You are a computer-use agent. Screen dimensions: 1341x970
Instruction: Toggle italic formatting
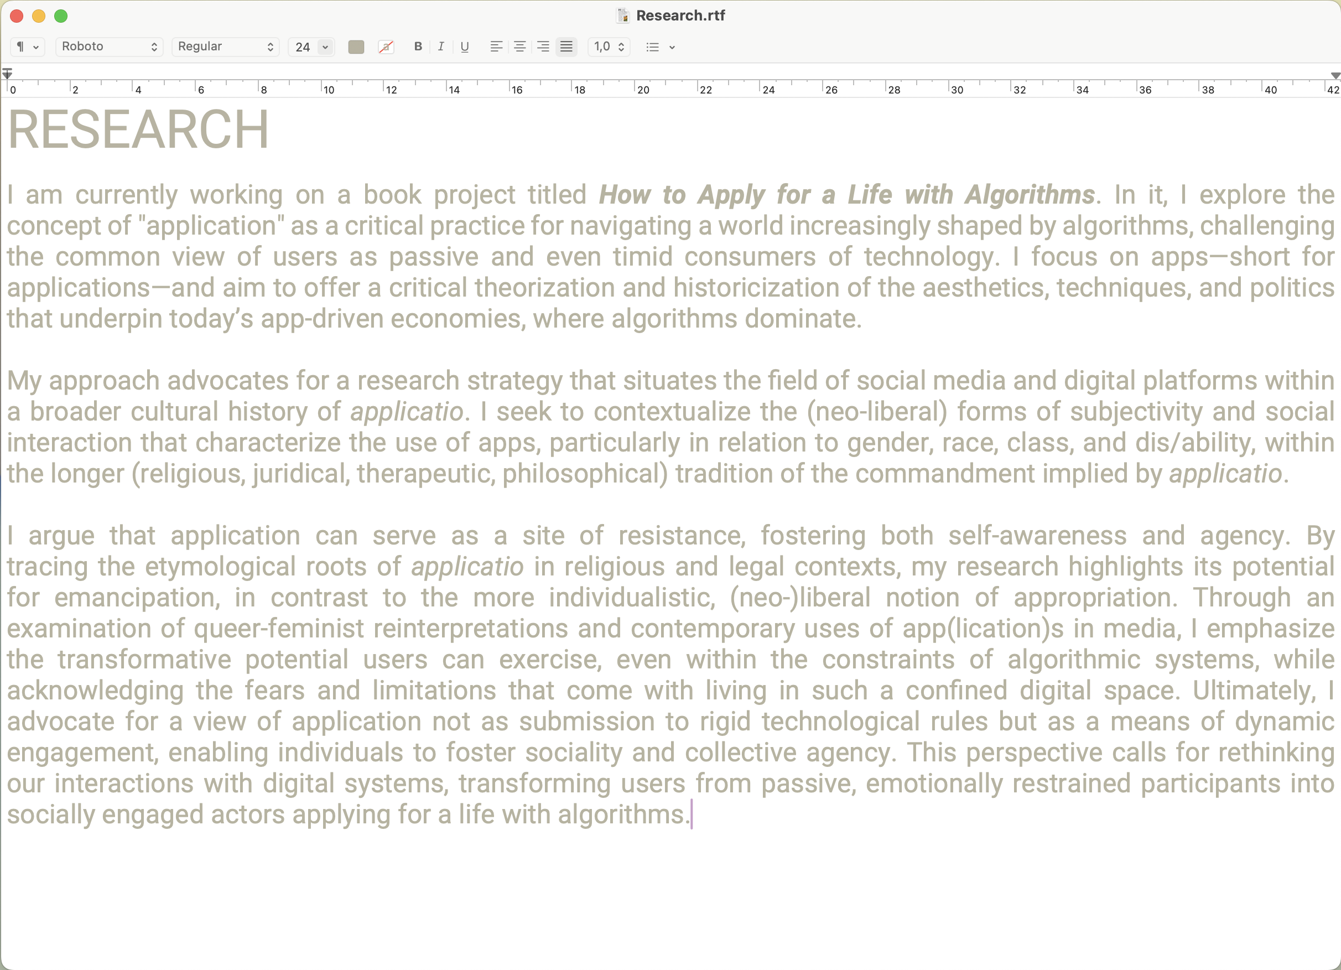coord(441,46)
